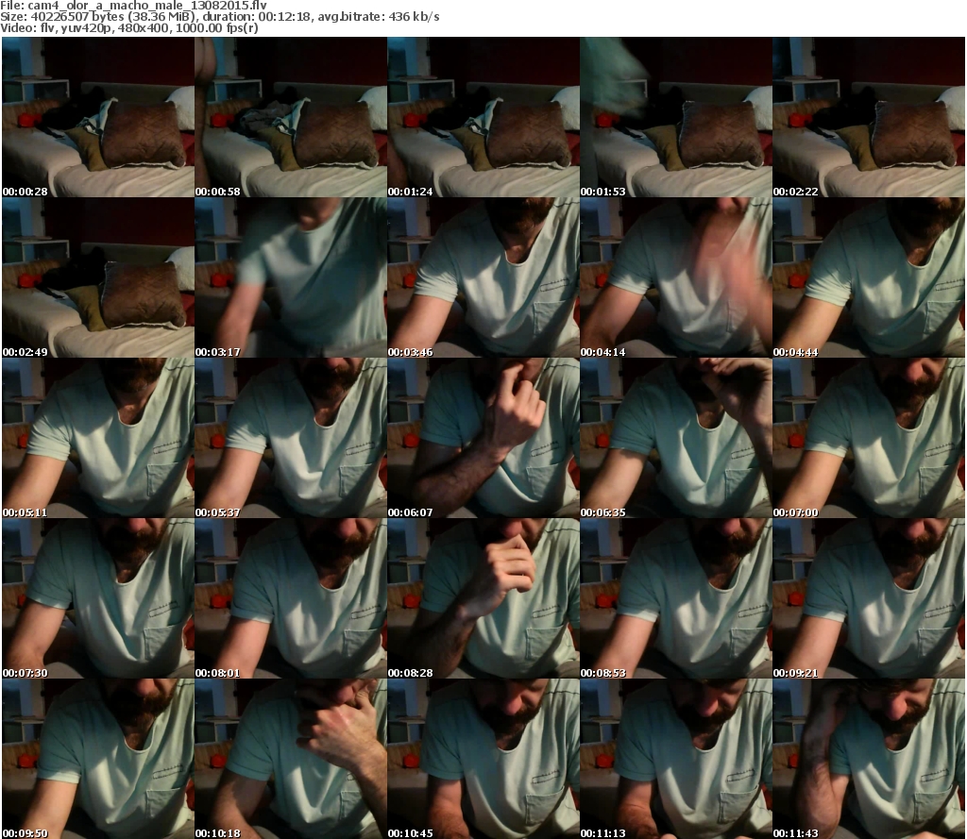Viewport: 967px width, 839px height.
Task: Pick the frame at 00:08:01
Action: tap(291, 598)
